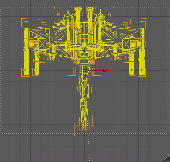Click the gray sphere at the gizmo center
Screen dimensions: 170x162
point(84,70)
